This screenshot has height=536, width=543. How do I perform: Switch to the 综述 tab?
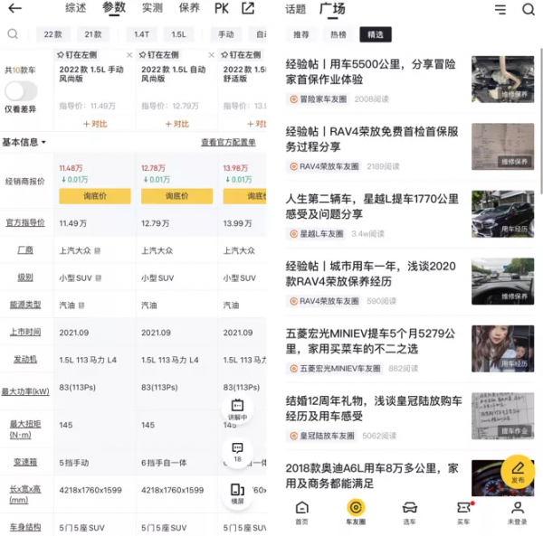tap(75, 7)
